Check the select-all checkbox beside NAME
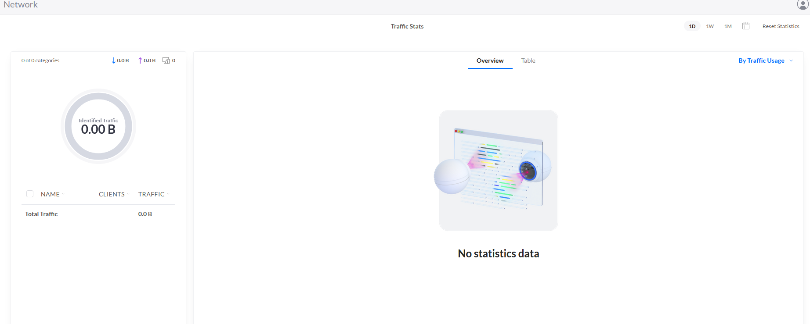The width and height of the screenshot is (810, 324). click(30, 194)
